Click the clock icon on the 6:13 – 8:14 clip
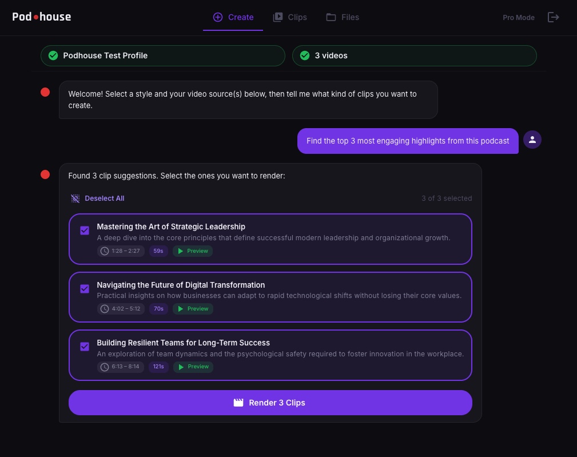 pyautogui.click(x=105, y=367)
